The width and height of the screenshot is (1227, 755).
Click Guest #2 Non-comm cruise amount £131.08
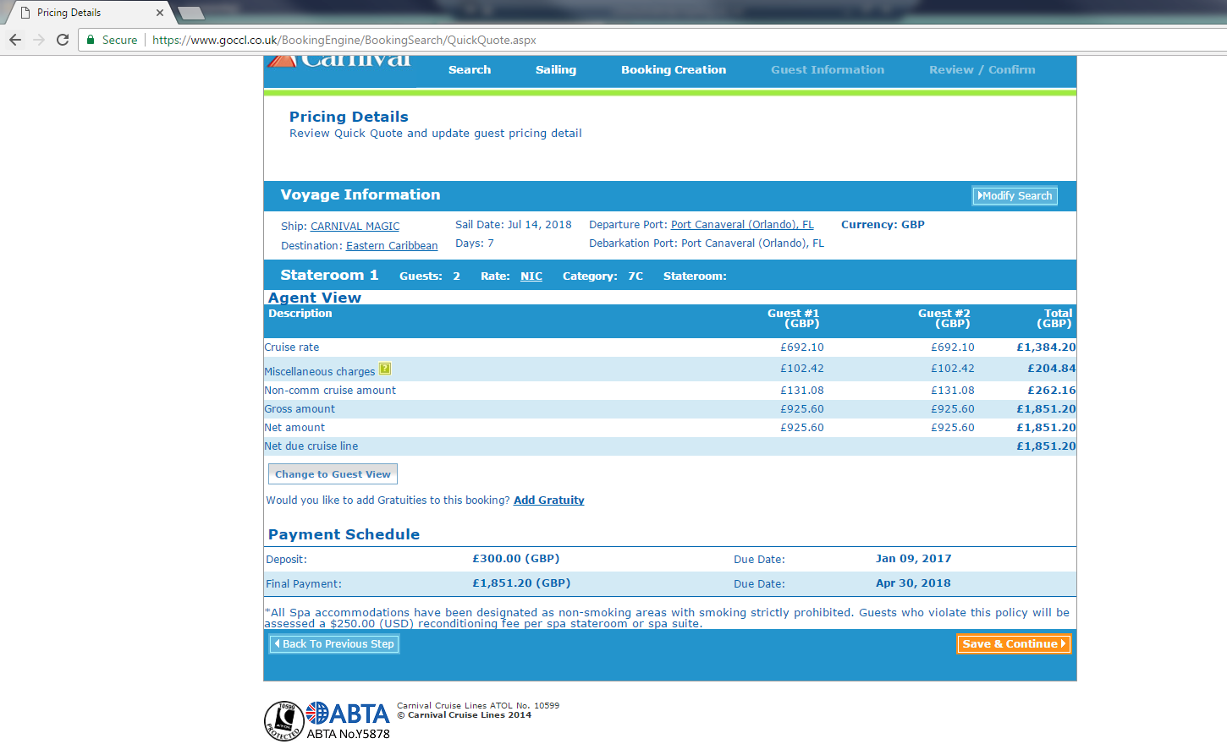[x=953, y=391]
